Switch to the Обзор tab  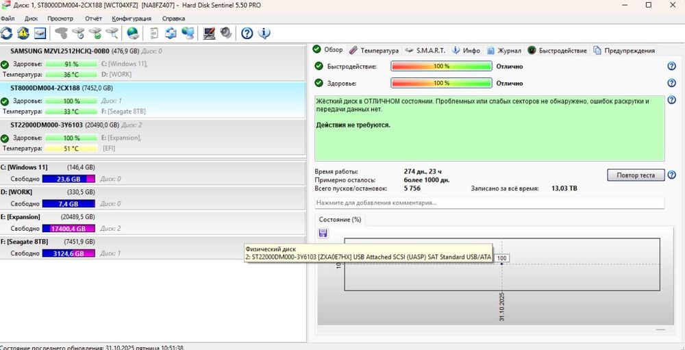(329, 50)
